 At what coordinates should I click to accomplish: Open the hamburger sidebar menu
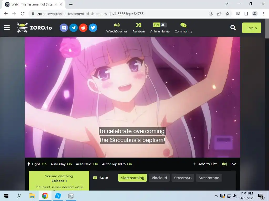point(7,28)
